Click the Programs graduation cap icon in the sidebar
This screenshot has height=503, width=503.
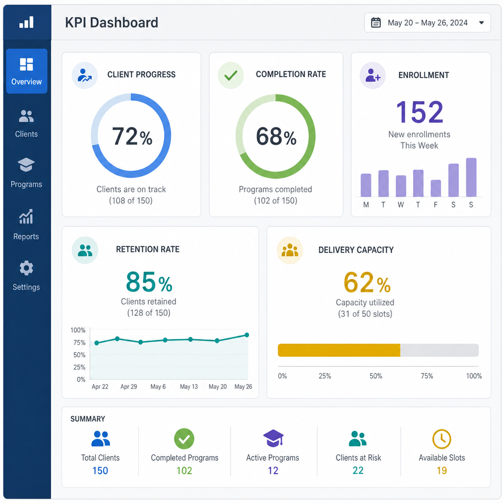[27, 165]
